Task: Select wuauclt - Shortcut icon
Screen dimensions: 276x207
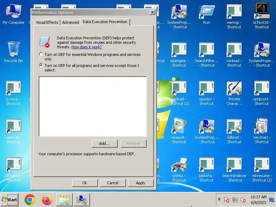Action: (179, 131)
